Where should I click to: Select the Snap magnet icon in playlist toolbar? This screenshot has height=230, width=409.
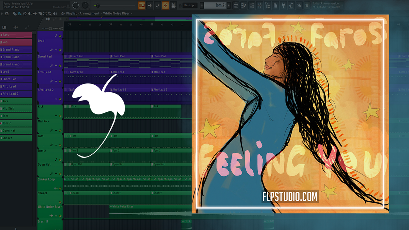coord(7,14)
